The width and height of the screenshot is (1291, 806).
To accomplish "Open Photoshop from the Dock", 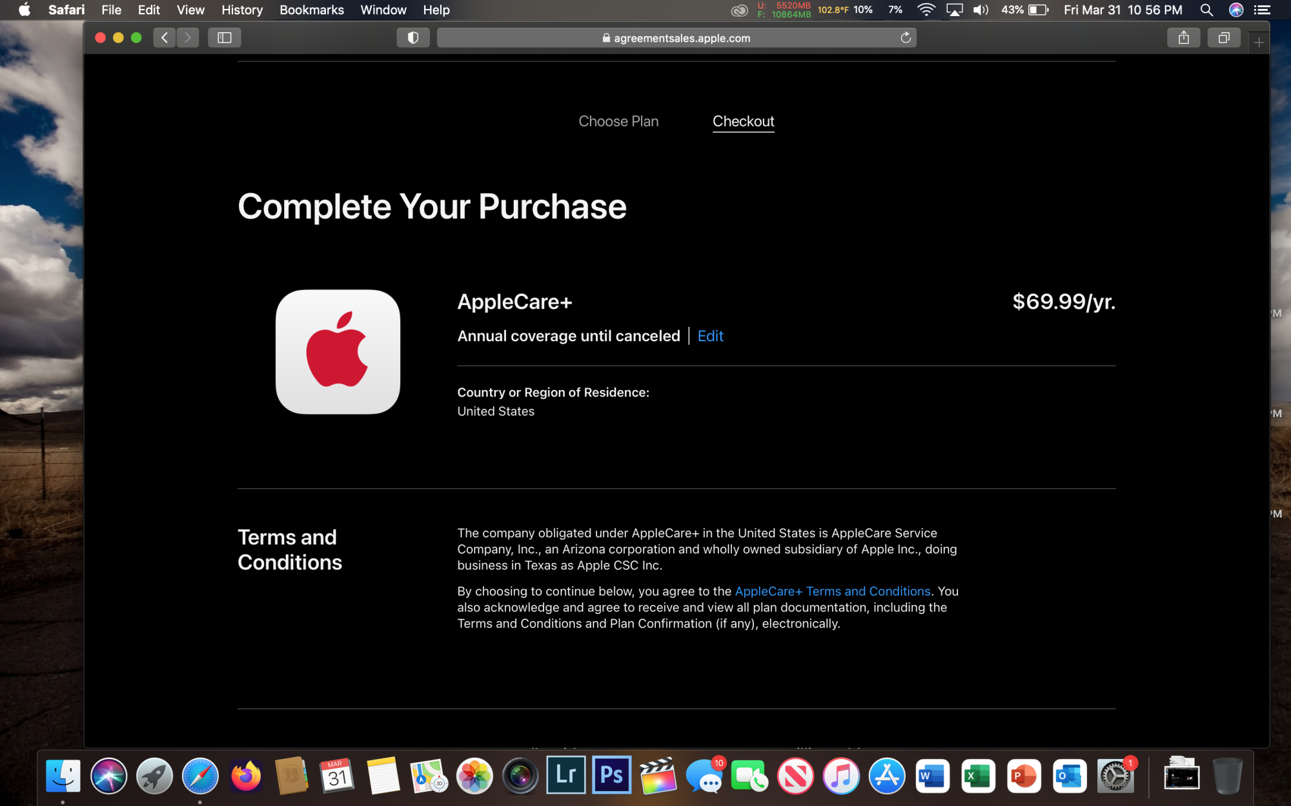I will 611,776.
